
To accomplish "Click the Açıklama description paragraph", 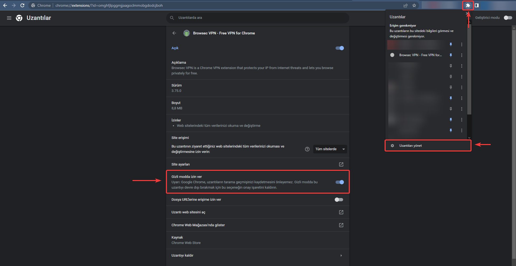I will pos(252,71).
